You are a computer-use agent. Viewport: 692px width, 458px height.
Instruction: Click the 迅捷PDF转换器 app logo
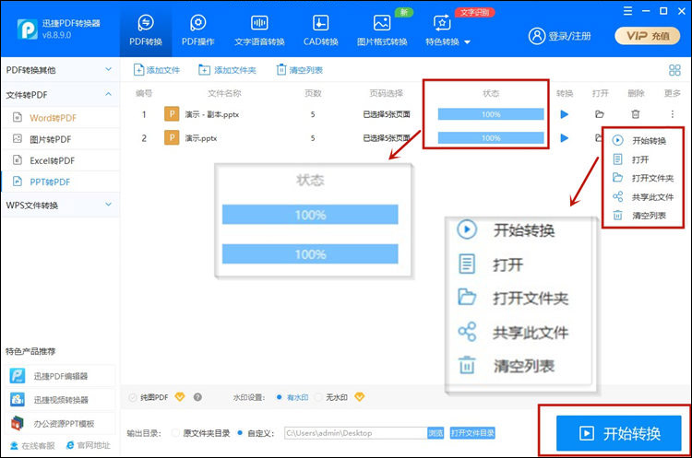tap(27, 29)
